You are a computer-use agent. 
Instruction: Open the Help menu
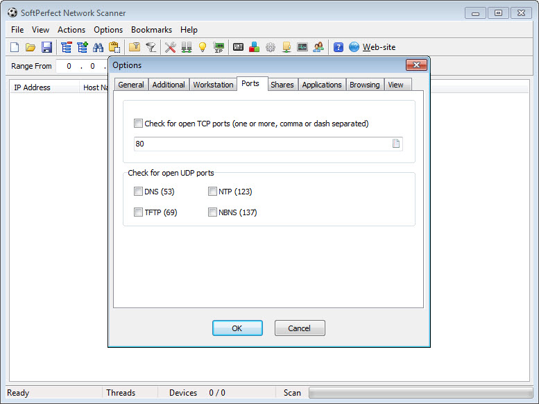coord(189,30)
